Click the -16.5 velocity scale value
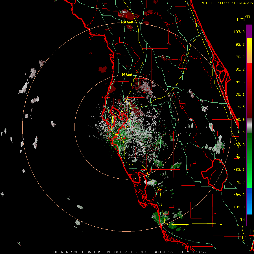The width and height of the screenshot is (254, 254). tap(239, 132)
